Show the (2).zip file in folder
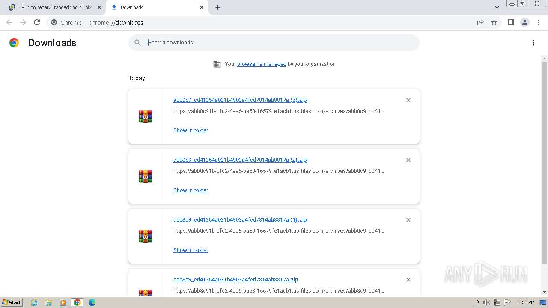The width and height of the screenshot is (548, 308). pos(191,190)
